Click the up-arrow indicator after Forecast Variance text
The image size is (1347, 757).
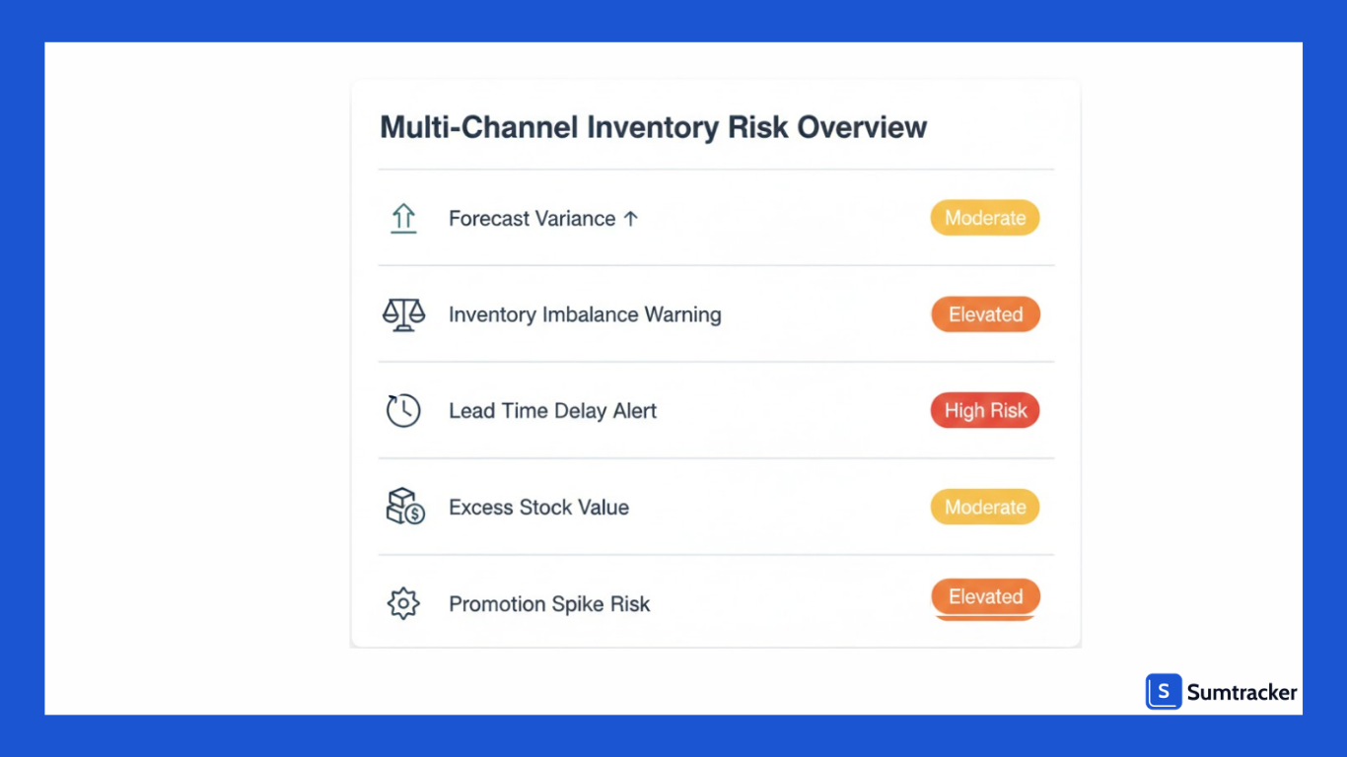[631, 218]
